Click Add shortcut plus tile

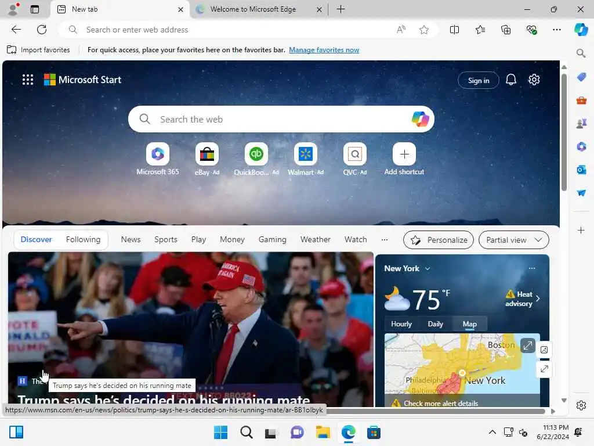coord(404,154)
